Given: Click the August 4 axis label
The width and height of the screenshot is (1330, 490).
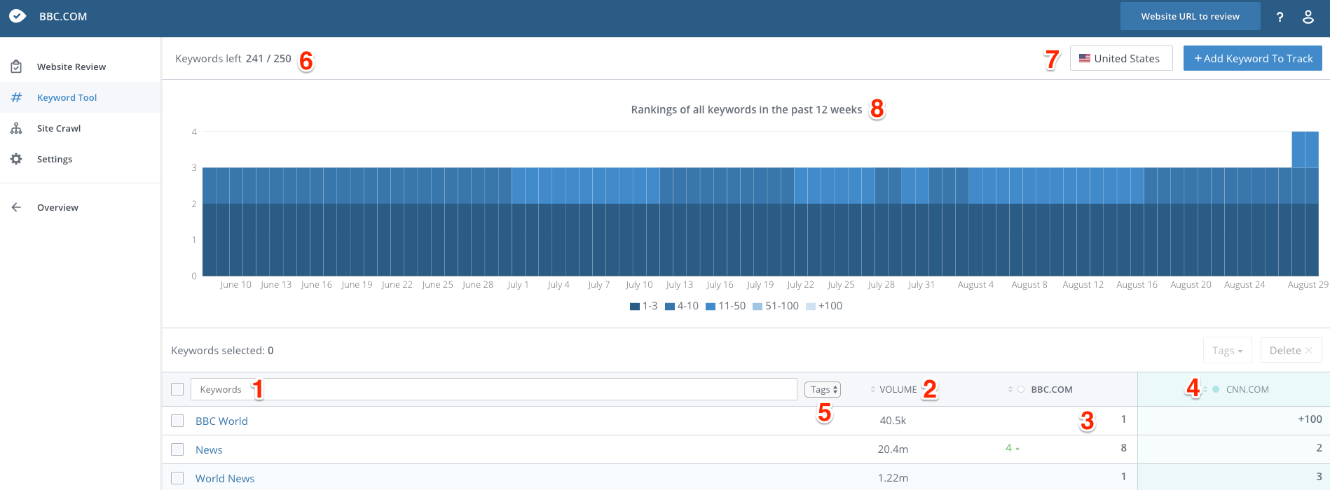Looking at the screenshot, I should [975, 285].
